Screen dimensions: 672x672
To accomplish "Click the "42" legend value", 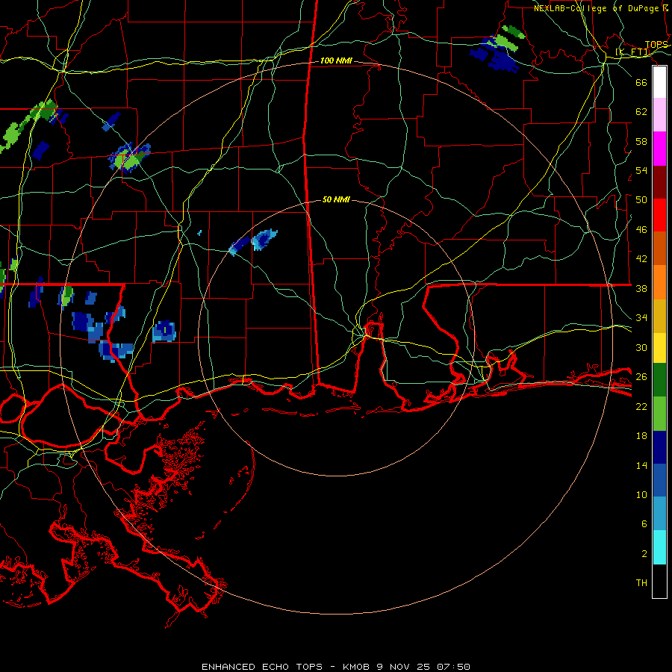I will click(x=641, y=258).
